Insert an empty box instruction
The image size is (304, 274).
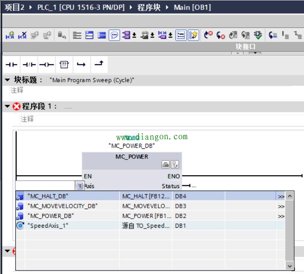64,65
